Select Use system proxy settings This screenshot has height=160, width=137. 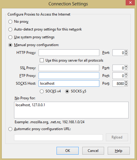pos(10,37)
